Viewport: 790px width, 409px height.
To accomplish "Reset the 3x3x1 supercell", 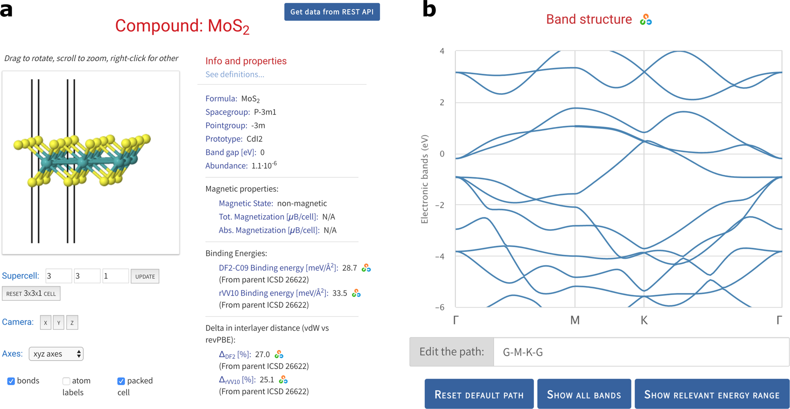I will click(x=31, y=293).
